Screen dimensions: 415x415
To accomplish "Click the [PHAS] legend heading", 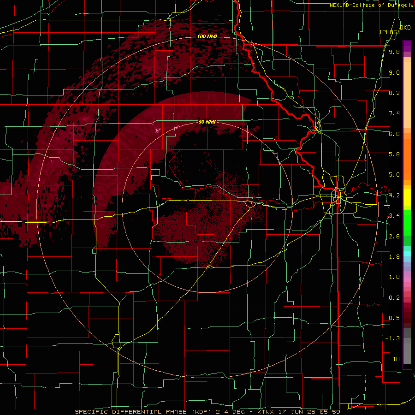I will (x=390, y=32).
